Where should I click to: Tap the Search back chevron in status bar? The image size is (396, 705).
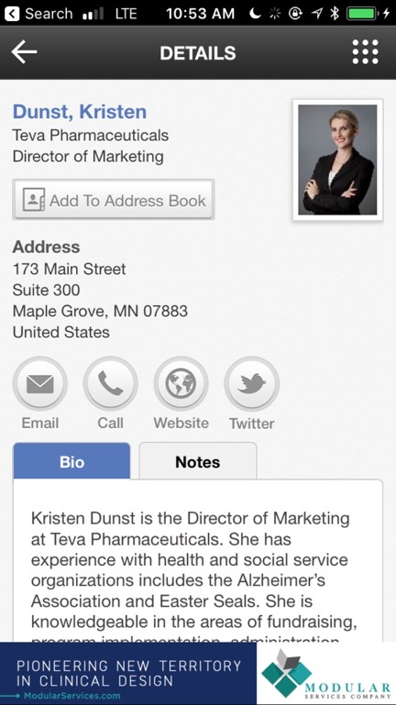pyautogui.click(x=12, y=13)
